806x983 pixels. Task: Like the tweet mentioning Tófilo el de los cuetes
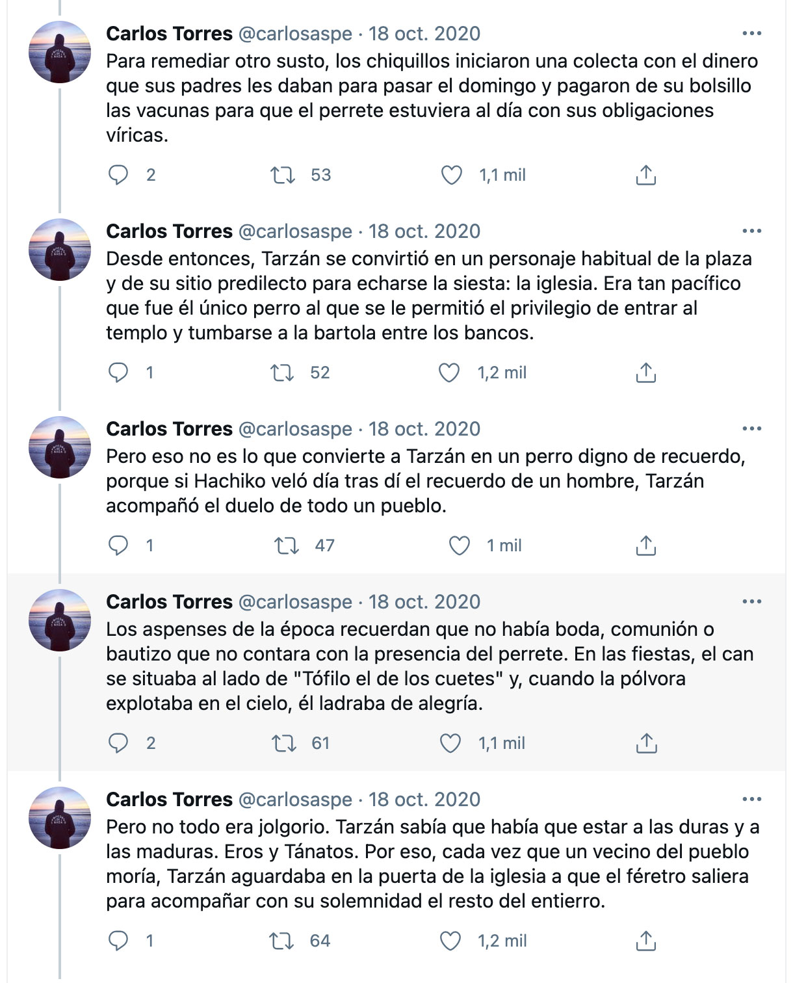pyautogui.click(x=450, y=743)
